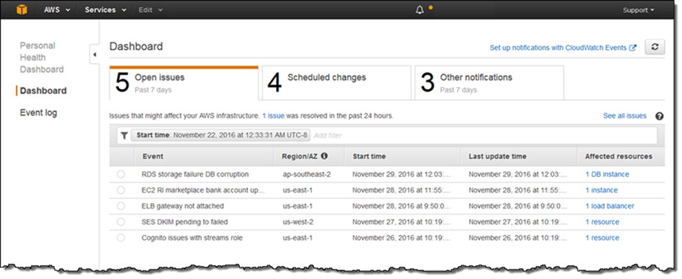Select the SES DKIM pending radio button

pyautogui.click(x=121, y=222)
